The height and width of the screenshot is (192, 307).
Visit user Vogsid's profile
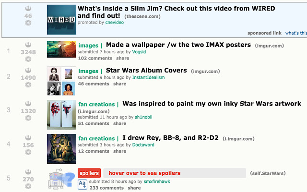point(139,52)
